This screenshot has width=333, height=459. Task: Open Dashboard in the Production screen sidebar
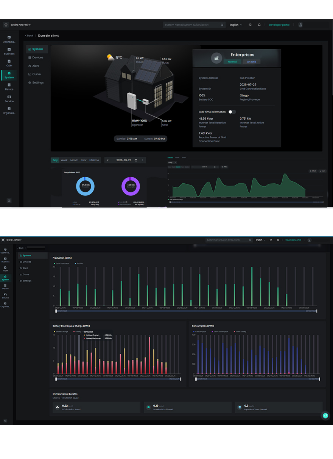tap(5, 251)
